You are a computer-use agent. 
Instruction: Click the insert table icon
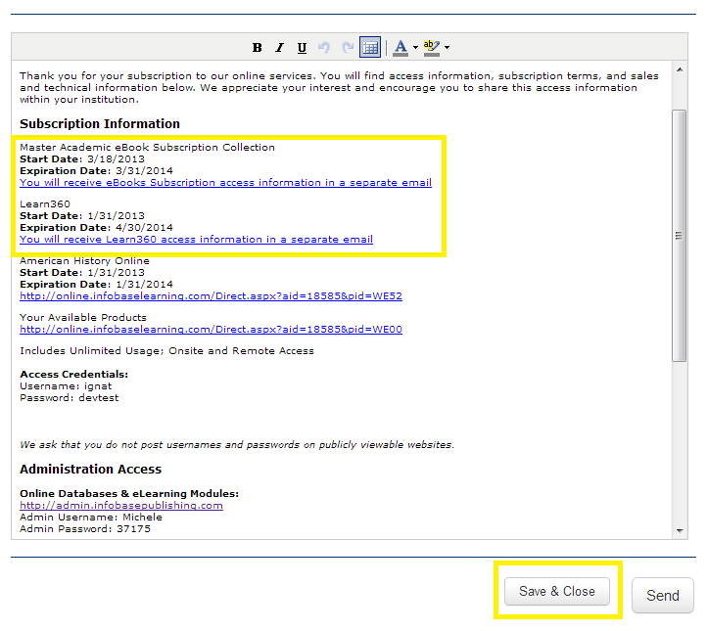point(370,47)
